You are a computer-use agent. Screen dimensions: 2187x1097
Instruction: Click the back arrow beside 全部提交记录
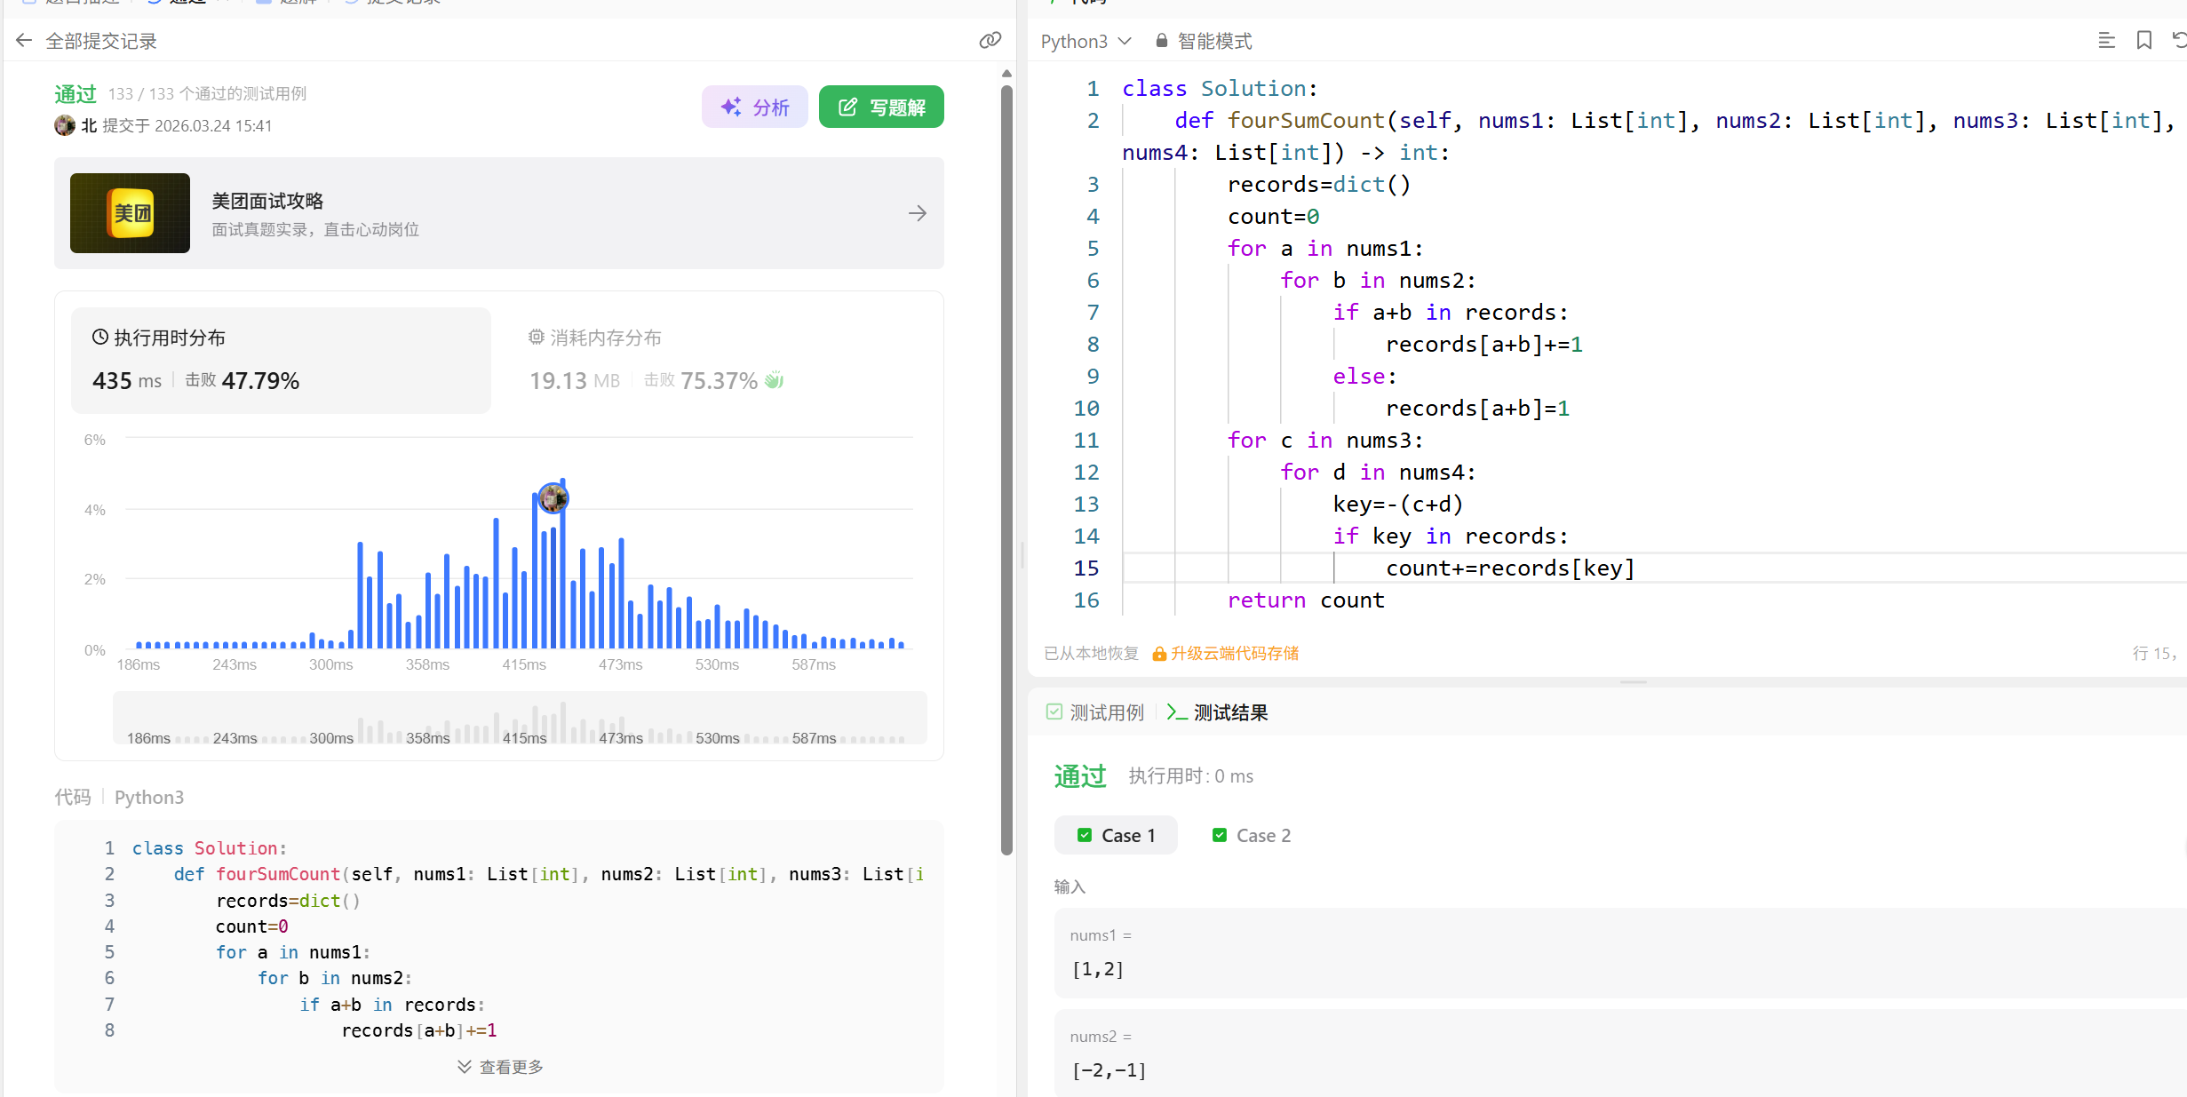24,41
